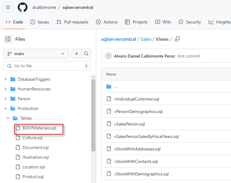Click the add file plus icon
The height and width of the screenshot is (183, 231).
(x=76, y=54)
